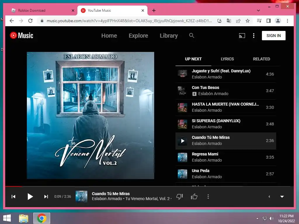Open the YouTube Music header three-dot menu
The height and width of the screenshot is (224, 299).
coord(254,36)
